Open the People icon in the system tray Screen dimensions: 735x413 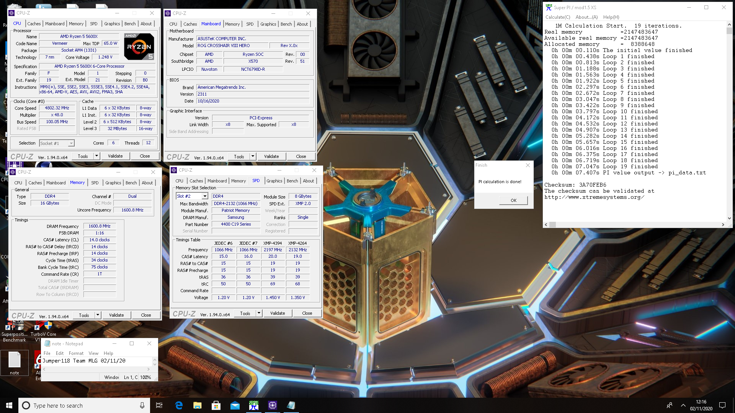pyautogui.click(x=670, y=405)
